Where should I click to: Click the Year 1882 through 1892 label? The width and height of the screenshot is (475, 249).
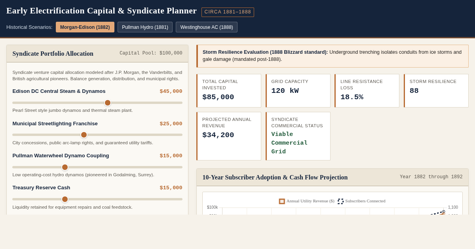(x=431, y=177)
